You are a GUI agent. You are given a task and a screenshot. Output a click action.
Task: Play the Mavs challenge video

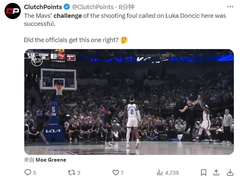click(x=129, y=102)
